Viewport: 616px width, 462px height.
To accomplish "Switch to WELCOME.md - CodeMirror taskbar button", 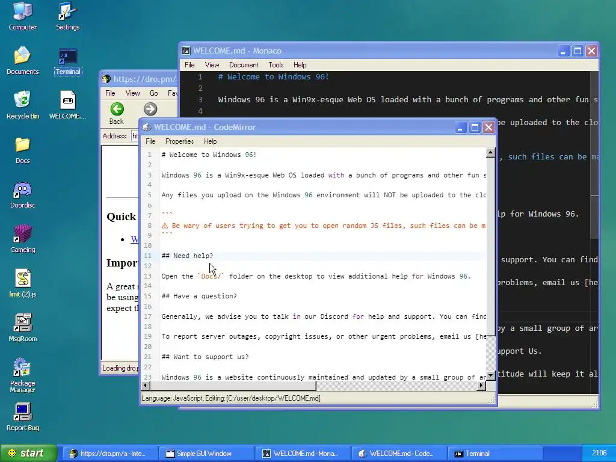I will click(398, 454).
